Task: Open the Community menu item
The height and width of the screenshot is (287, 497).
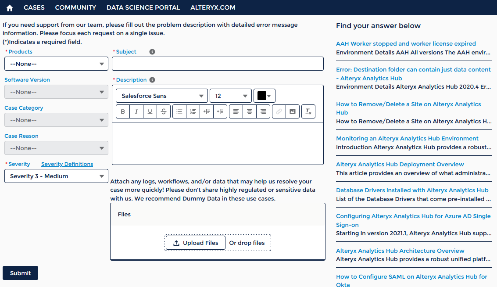Action: tap(75, 7)
